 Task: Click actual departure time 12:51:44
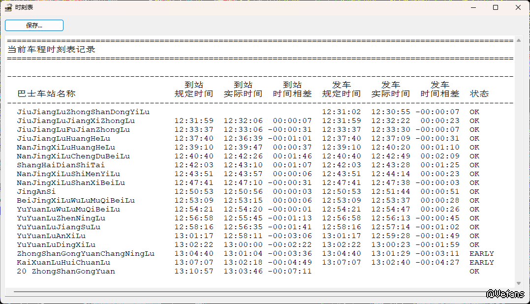pyautogui.click(x=391, y=191)
